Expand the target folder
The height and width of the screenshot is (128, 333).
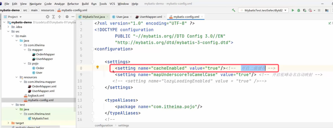click(x=8, y=123)
